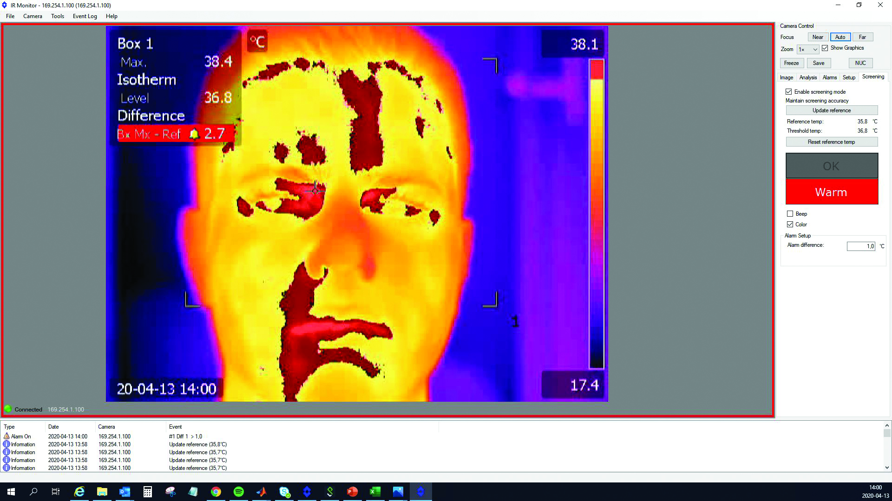This screenshot has height=501, width=892.
Task: Switch to the Analysis tab
Action: point(807,77)
